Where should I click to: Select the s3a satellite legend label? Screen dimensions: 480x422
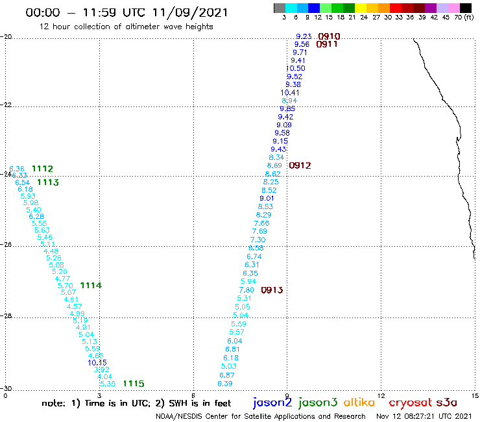446,403
